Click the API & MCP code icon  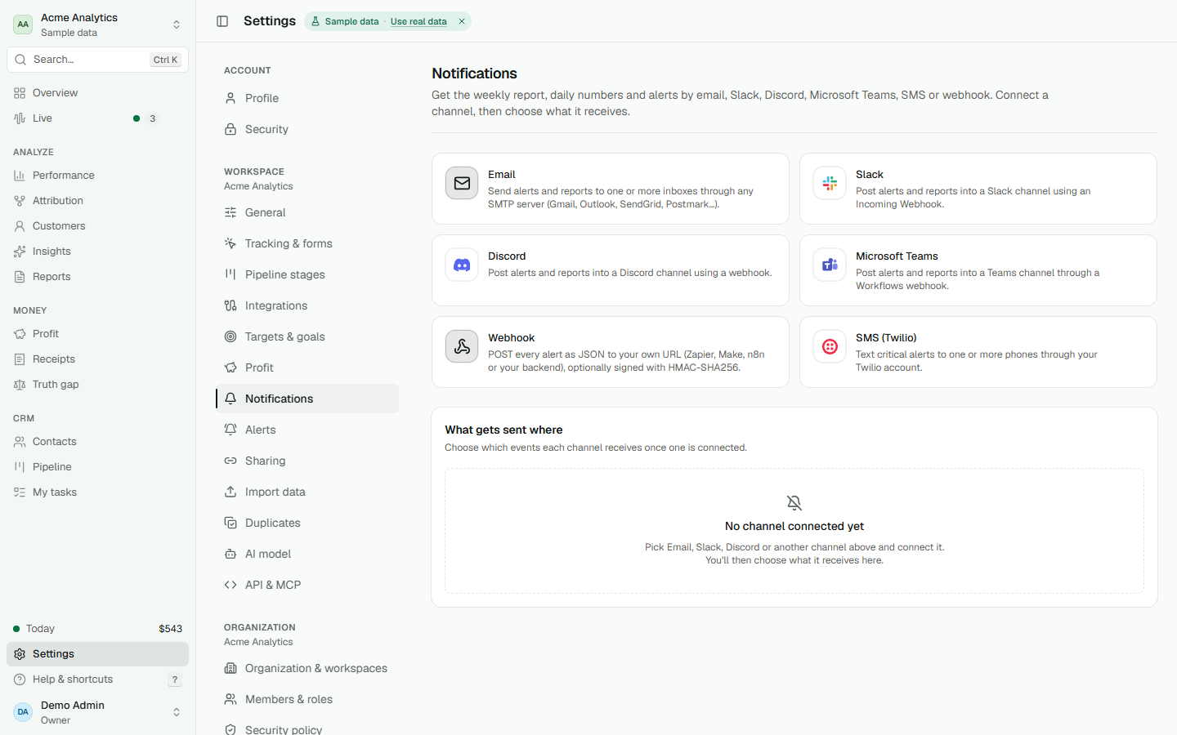pos(230,585)
